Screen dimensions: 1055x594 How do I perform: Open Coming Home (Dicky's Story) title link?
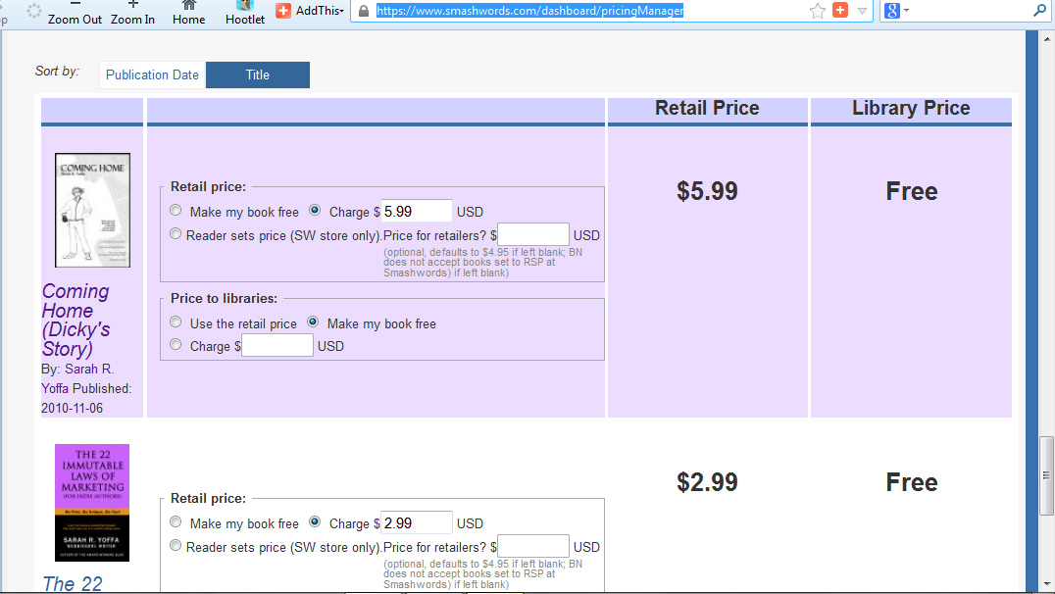click(75, 321)
